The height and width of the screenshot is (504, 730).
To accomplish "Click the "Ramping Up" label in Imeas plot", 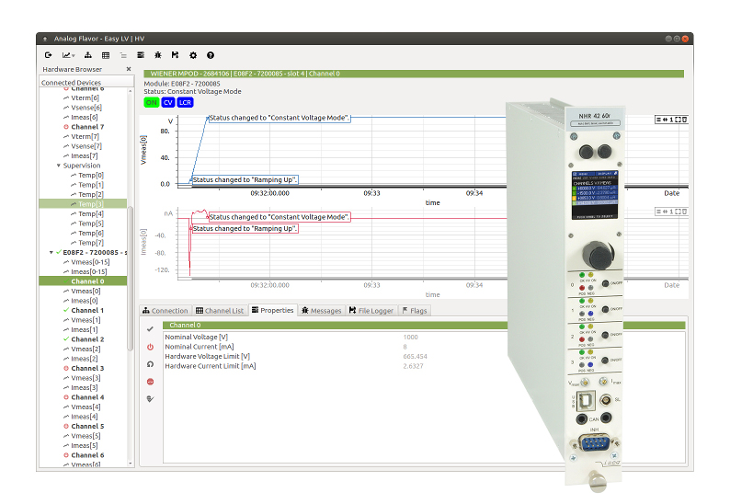I will (245, 229).
